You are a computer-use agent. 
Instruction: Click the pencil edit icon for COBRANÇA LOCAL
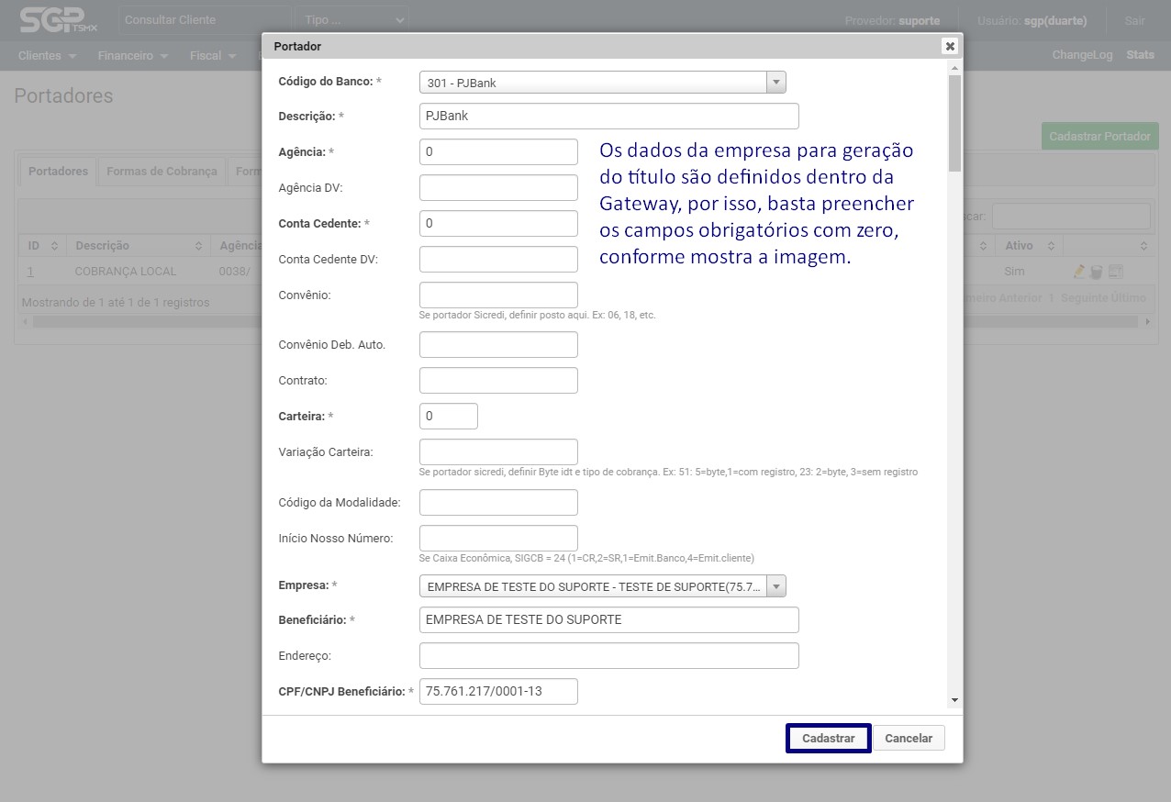pos(1079,272)
